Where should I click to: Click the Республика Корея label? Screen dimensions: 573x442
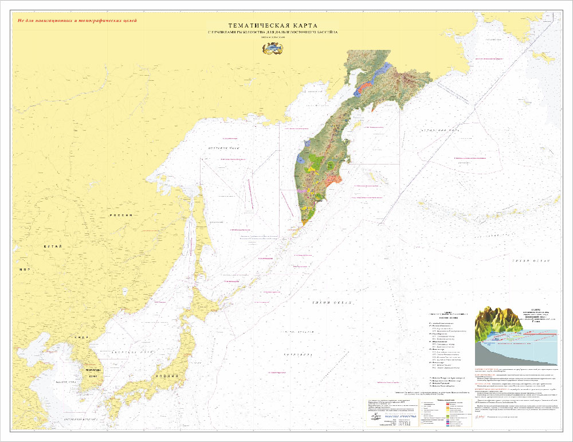point(88,371)
